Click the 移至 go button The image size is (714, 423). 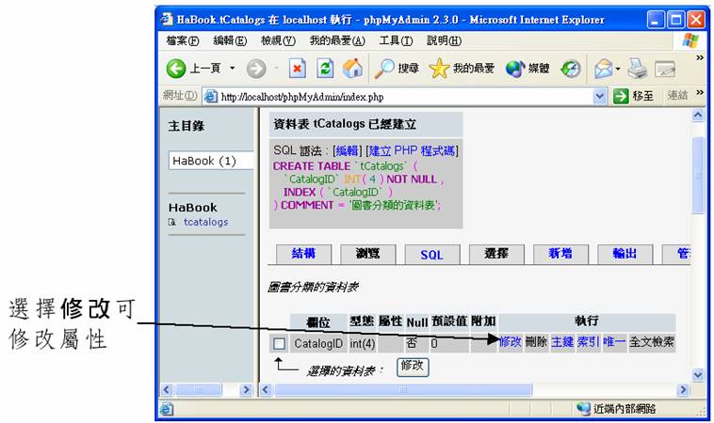[633, 96]
